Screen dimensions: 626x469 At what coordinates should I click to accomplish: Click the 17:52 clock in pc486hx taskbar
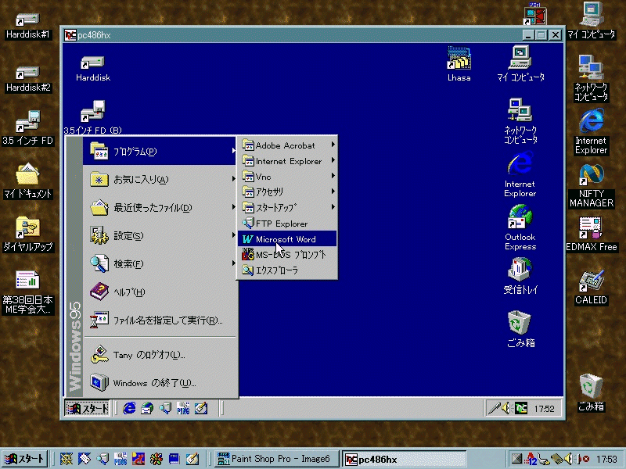coord(544,408)
